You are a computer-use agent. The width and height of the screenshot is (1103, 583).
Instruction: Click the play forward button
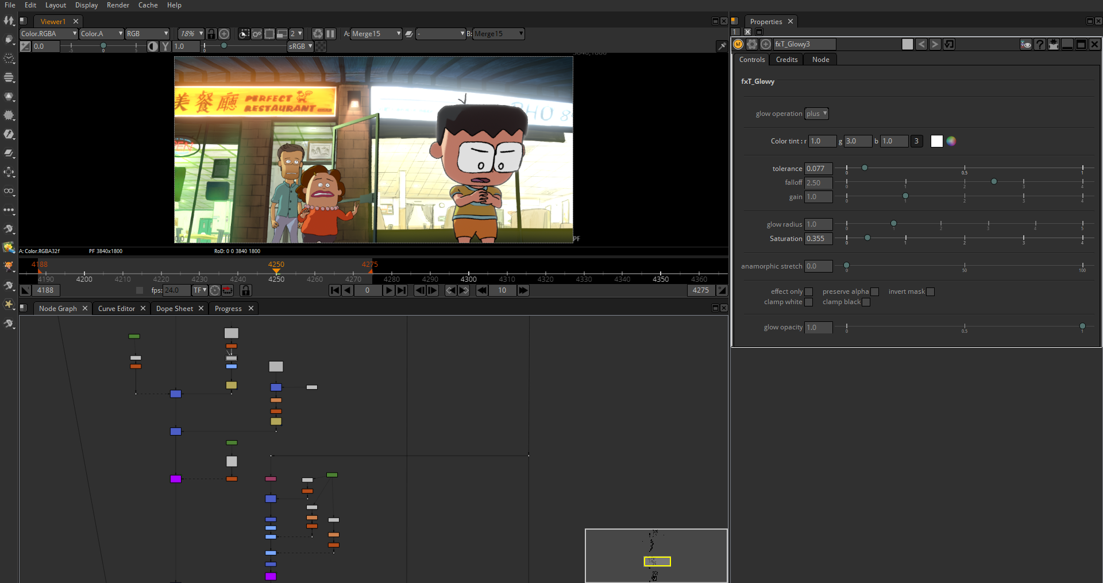[x=389, y=290]
